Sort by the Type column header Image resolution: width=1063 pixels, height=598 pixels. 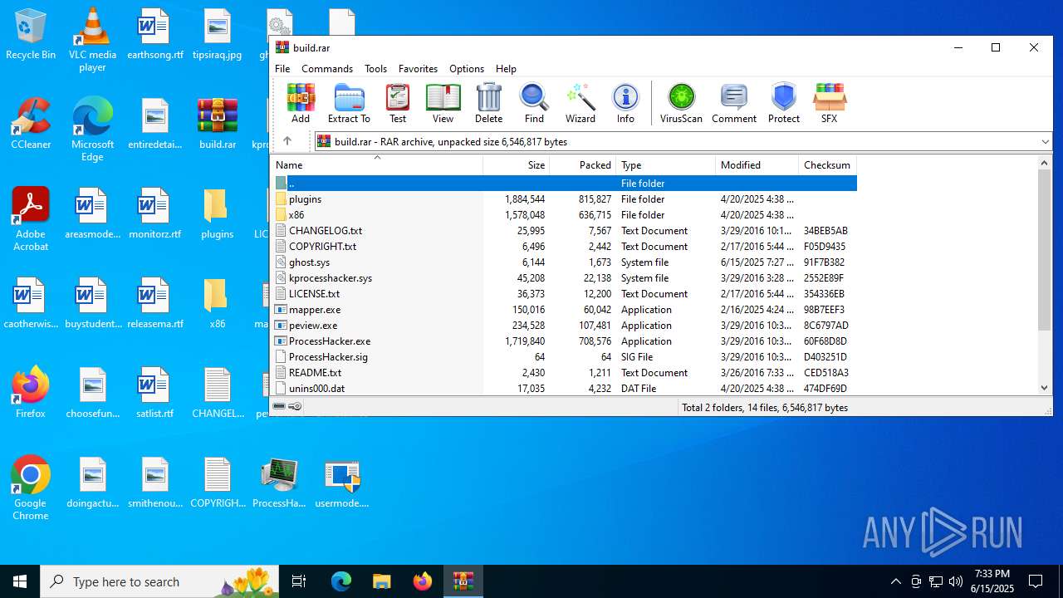pos(666,165)
